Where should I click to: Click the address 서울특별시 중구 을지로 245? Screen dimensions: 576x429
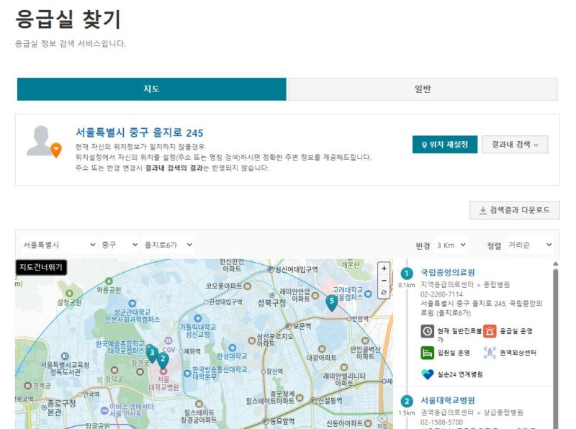139,132
